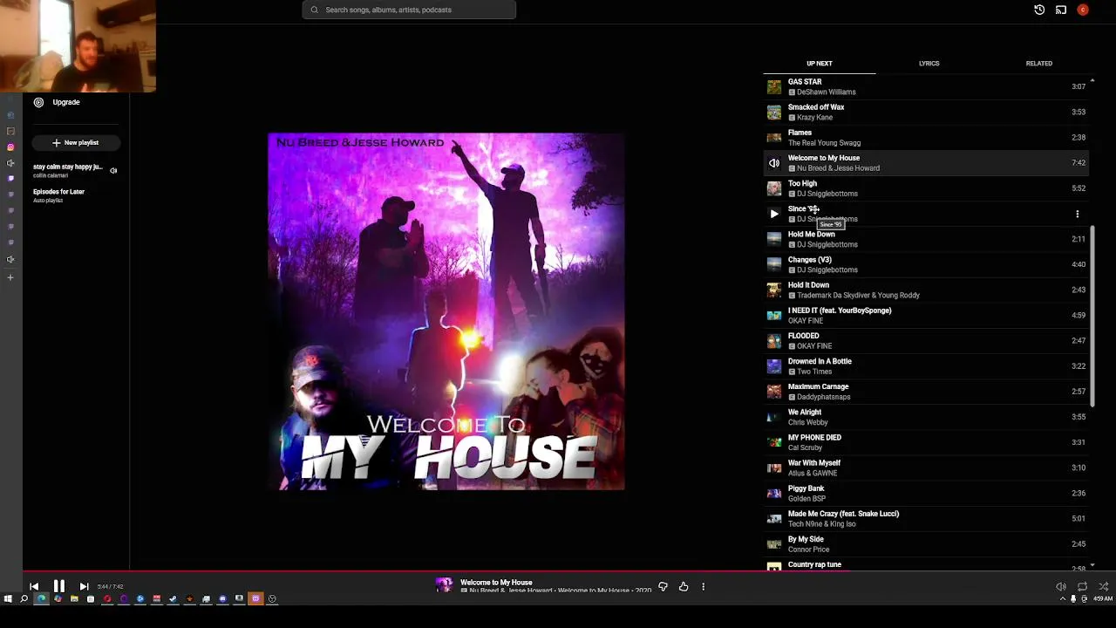
Task: Switch to the RELATED tab
Action: point(1038,64)
